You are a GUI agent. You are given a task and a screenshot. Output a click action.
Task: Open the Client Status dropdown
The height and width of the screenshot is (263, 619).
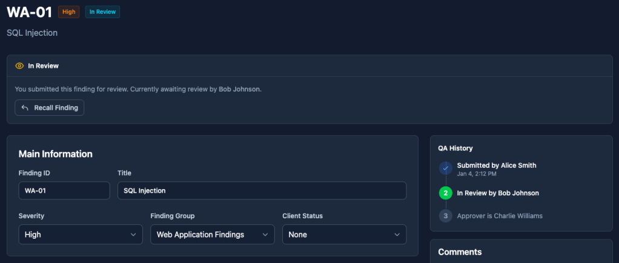pyautogui.click(x=344, y=235)
